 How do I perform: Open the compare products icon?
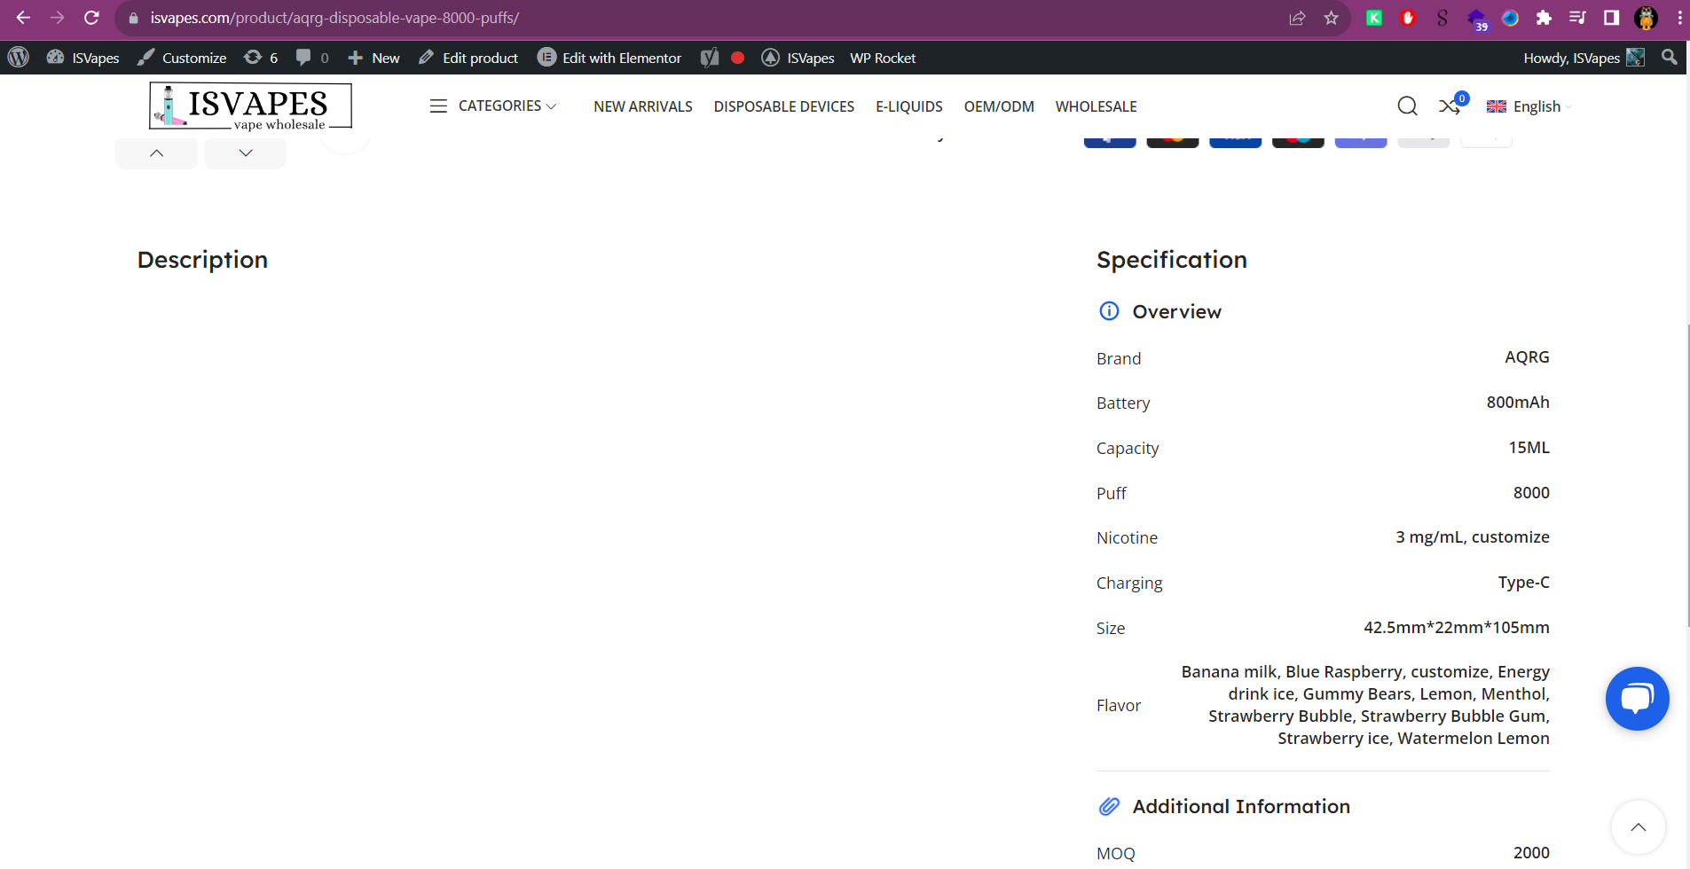pyautogui.click(x=1451, y=106)
